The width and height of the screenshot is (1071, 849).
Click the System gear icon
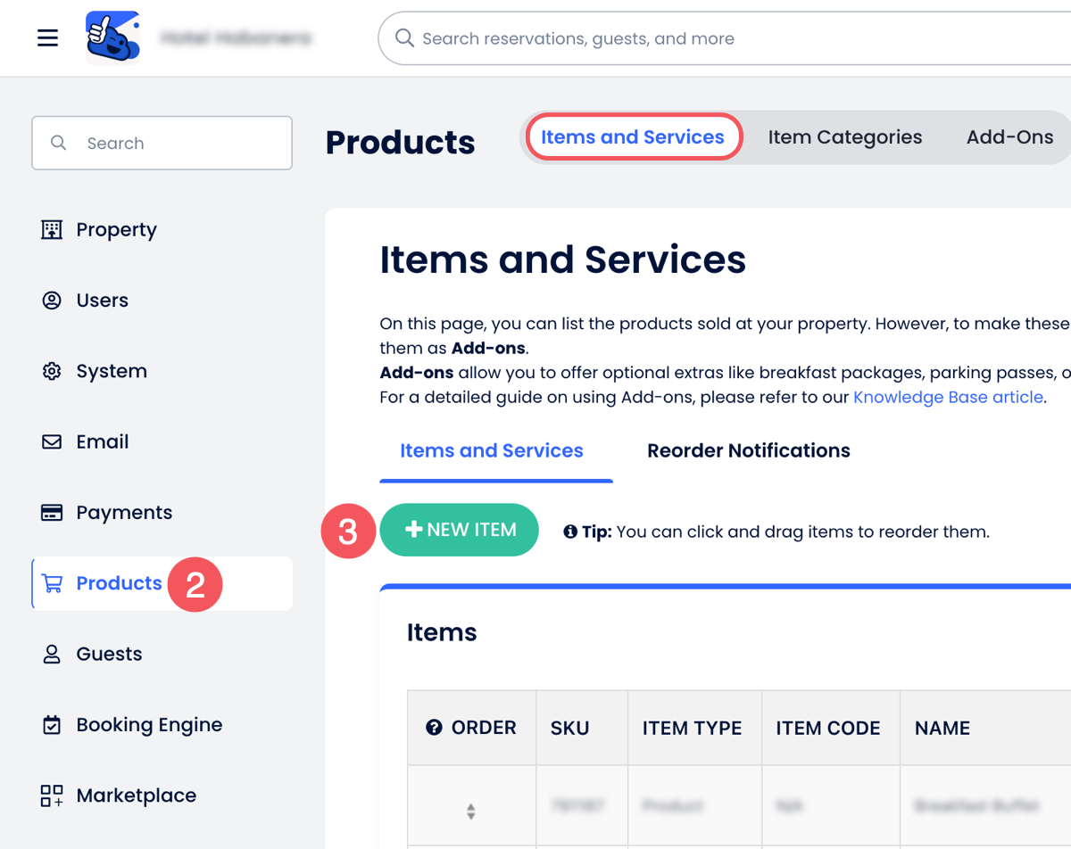(52, 371)
